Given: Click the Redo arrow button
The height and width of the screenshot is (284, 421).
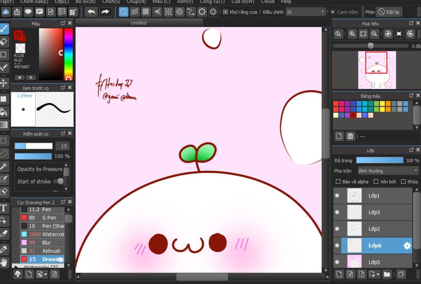Looking at the screenshot, I should 105,12.
